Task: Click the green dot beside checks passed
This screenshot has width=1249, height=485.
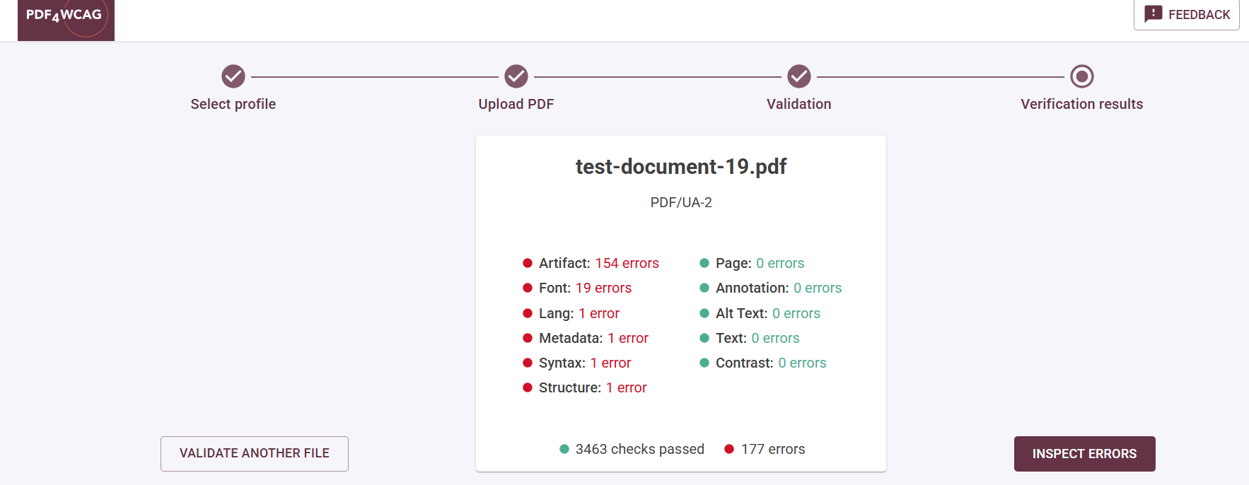Action: 564,449
